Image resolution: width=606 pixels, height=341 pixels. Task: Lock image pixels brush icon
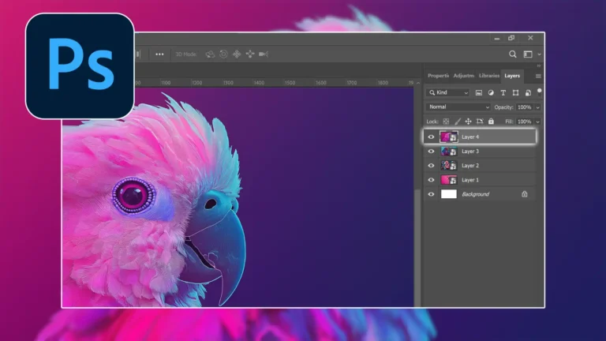point(458,122)
